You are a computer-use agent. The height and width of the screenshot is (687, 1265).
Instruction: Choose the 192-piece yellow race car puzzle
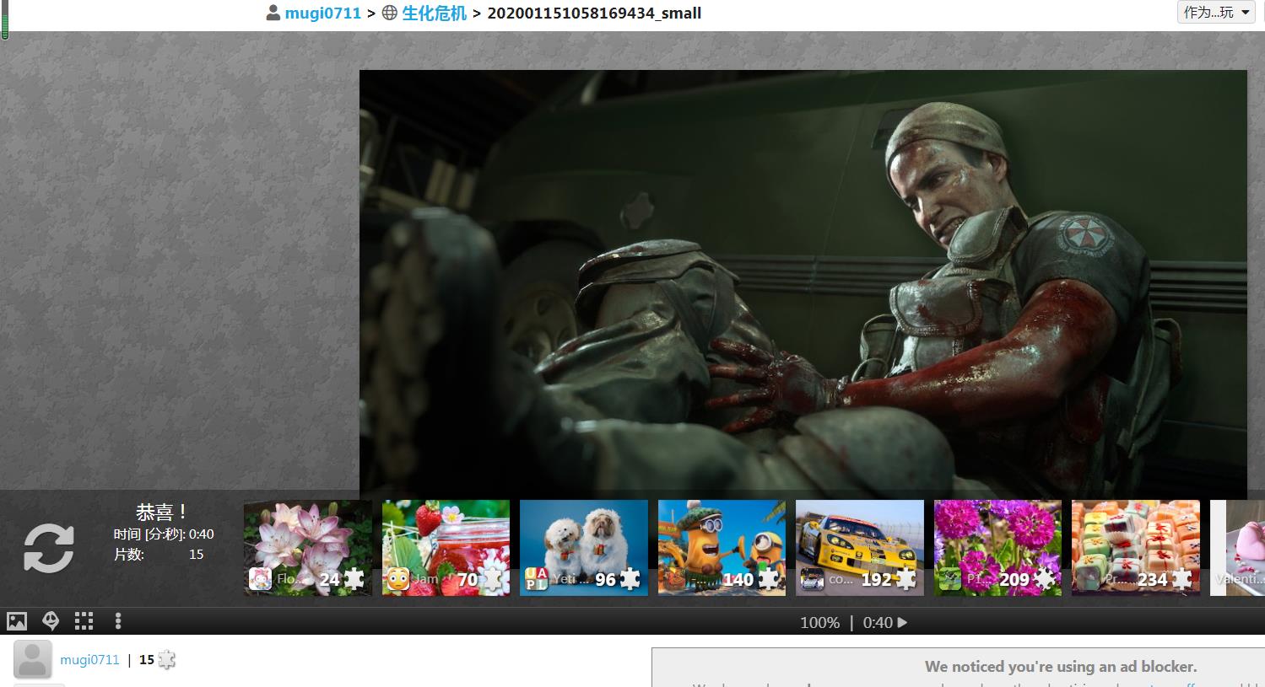click(x=860, y=548)
